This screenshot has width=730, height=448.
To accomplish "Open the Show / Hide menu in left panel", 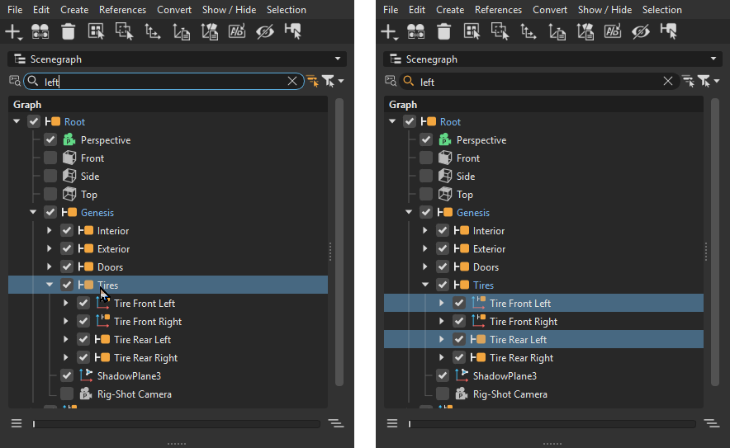I will point(229,10).
